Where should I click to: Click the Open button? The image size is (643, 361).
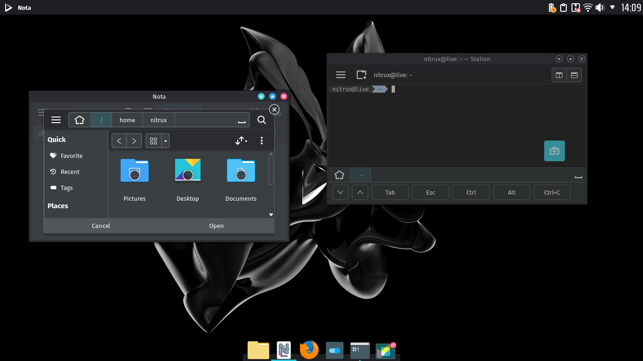point(217,226)
